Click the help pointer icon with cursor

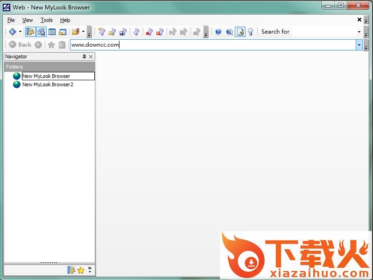229,32
